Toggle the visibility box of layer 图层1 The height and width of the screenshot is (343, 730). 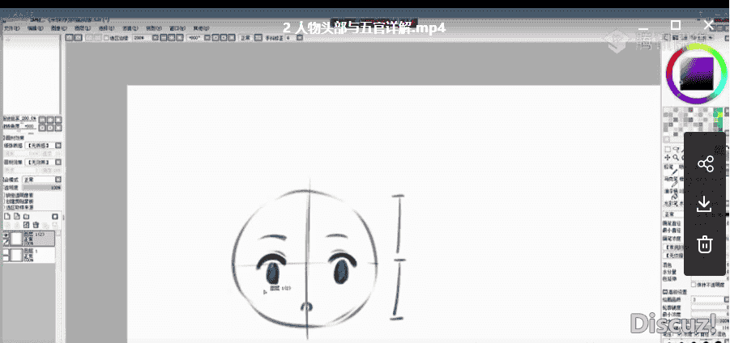click(x=6, y=252)
